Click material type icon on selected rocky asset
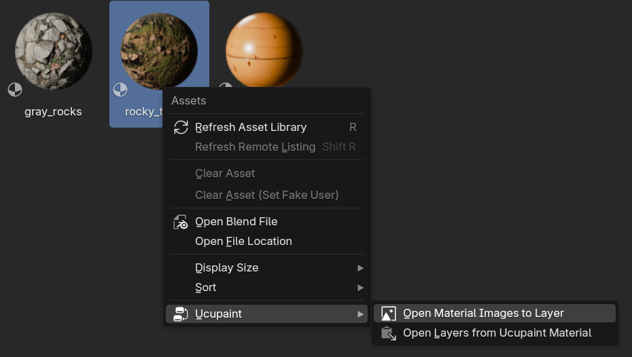Viewport: 632px width, 357px height. (x=120, y=90)
